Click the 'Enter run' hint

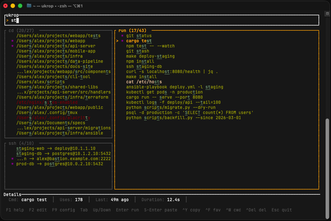pyautogui.click(x=127, y=210)
